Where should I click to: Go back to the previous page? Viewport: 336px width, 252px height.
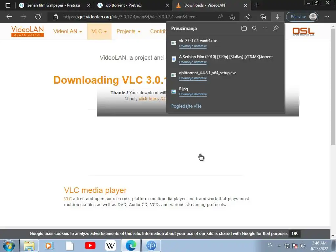[x=9, y=17]
